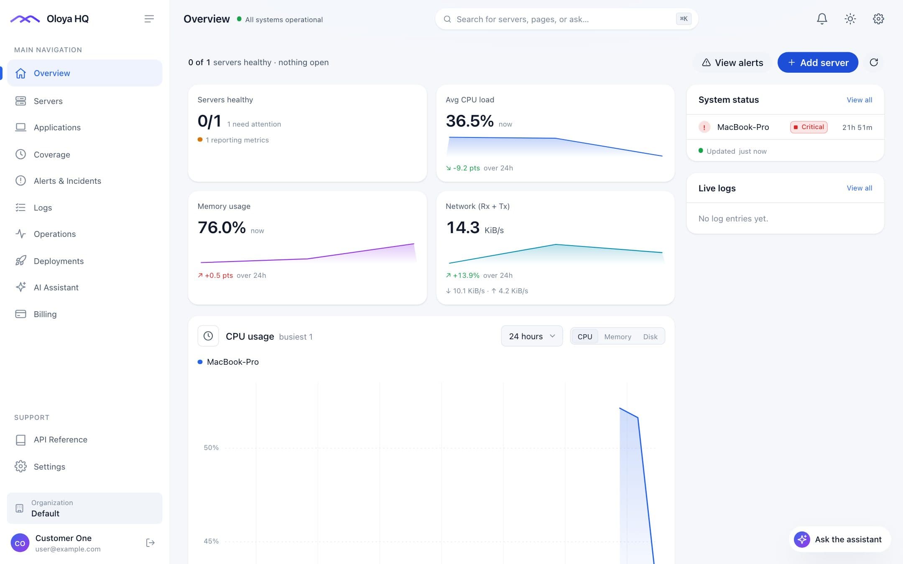Click the View alerts button
Viewport: 903px width, 564px height.
732,62
